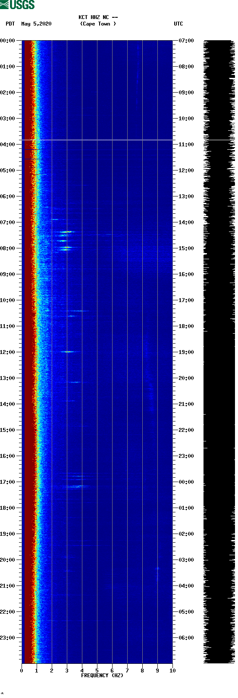
Task: Click the 23:00 PDT time label
Action: pos(8,638)
